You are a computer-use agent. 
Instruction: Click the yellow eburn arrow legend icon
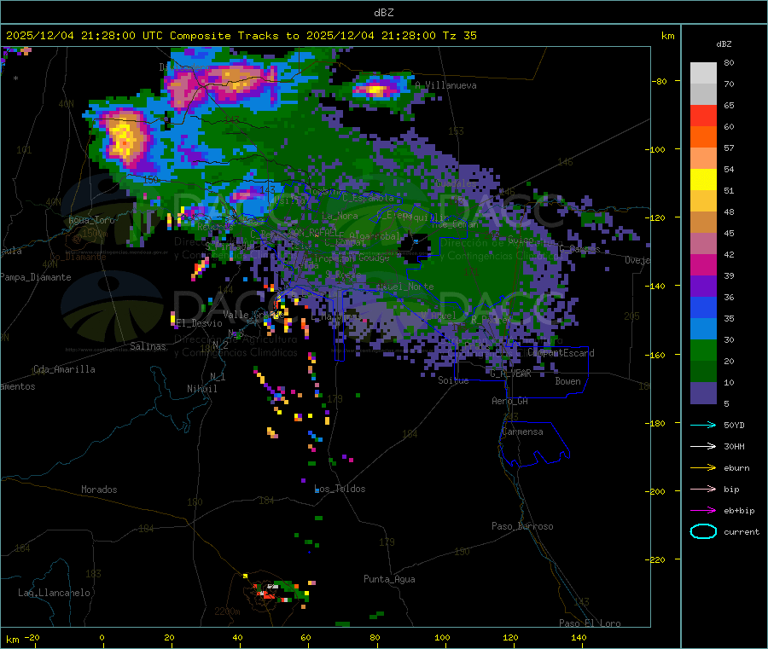(703, 468)
